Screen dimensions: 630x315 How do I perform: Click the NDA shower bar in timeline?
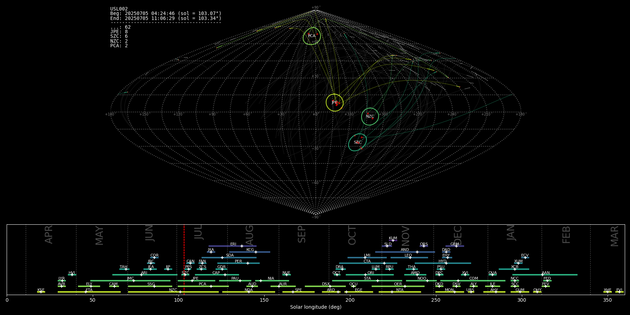pyautogui.click(x=249, y=292)
